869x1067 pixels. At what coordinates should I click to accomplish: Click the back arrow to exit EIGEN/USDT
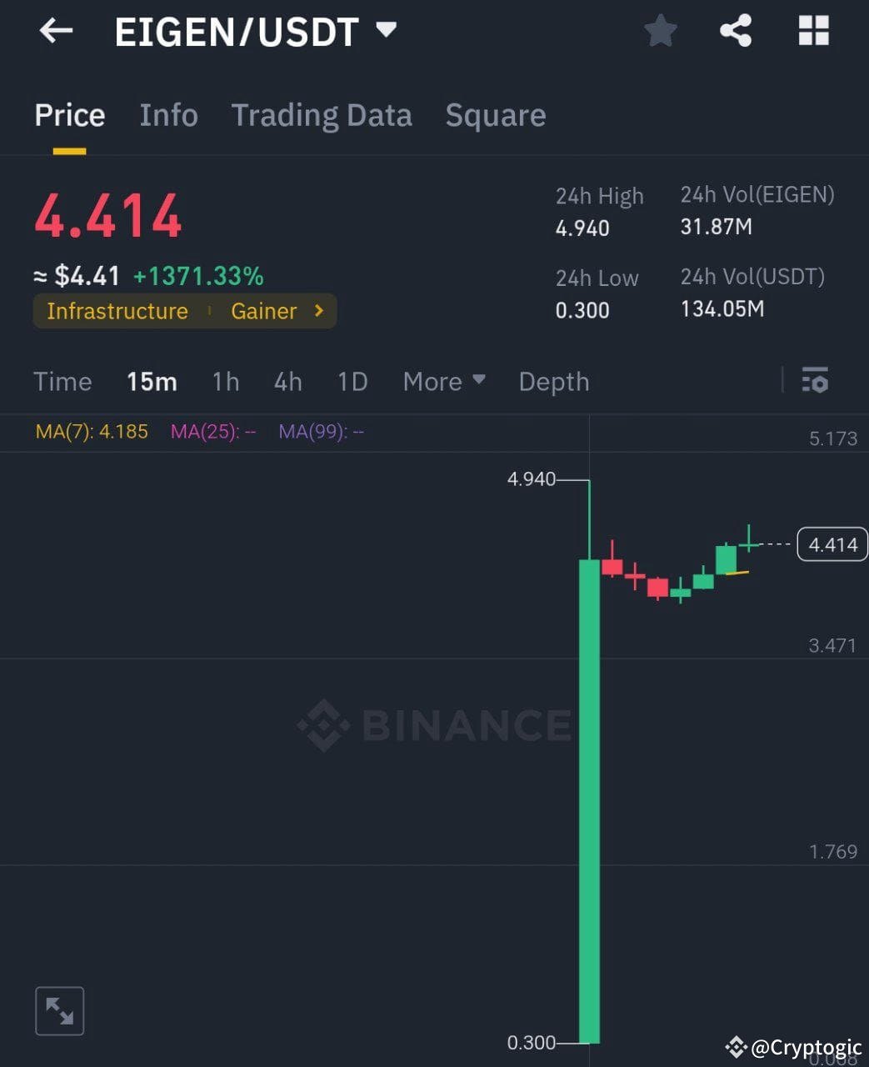point(55,31)
